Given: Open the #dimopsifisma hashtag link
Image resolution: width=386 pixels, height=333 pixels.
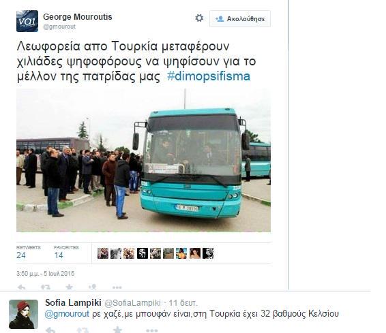Looking at the screenshot, I should [209, 76].
